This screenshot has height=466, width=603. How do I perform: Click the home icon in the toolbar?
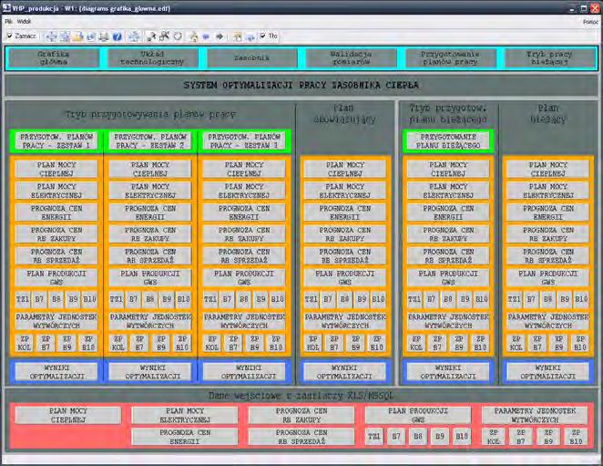tap(193, 36)
